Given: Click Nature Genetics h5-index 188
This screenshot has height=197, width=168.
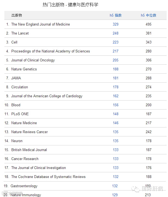Looking at the screenshot, I should [116, 69].
